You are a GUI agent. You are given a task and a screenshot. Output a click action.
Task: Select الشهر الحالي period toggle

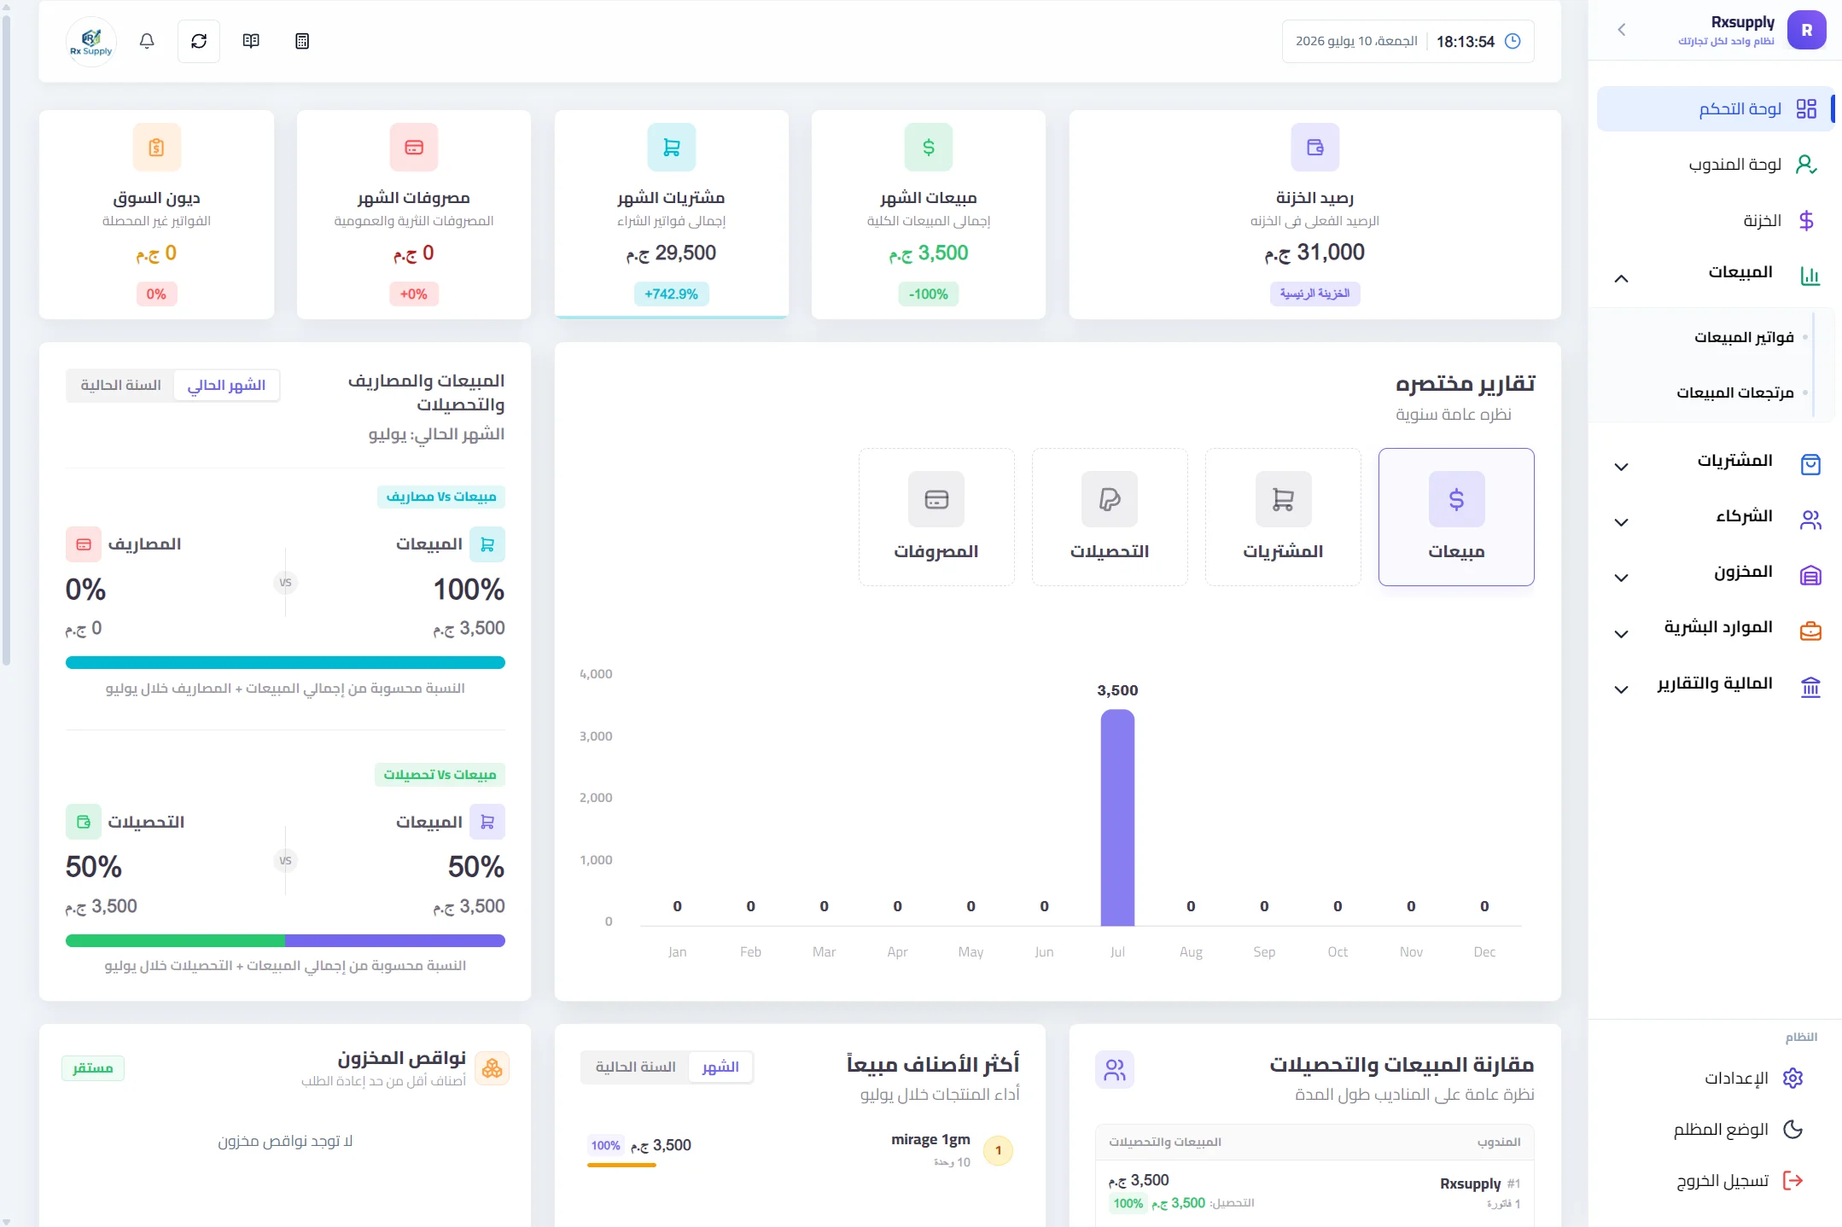tap(226, 386)
